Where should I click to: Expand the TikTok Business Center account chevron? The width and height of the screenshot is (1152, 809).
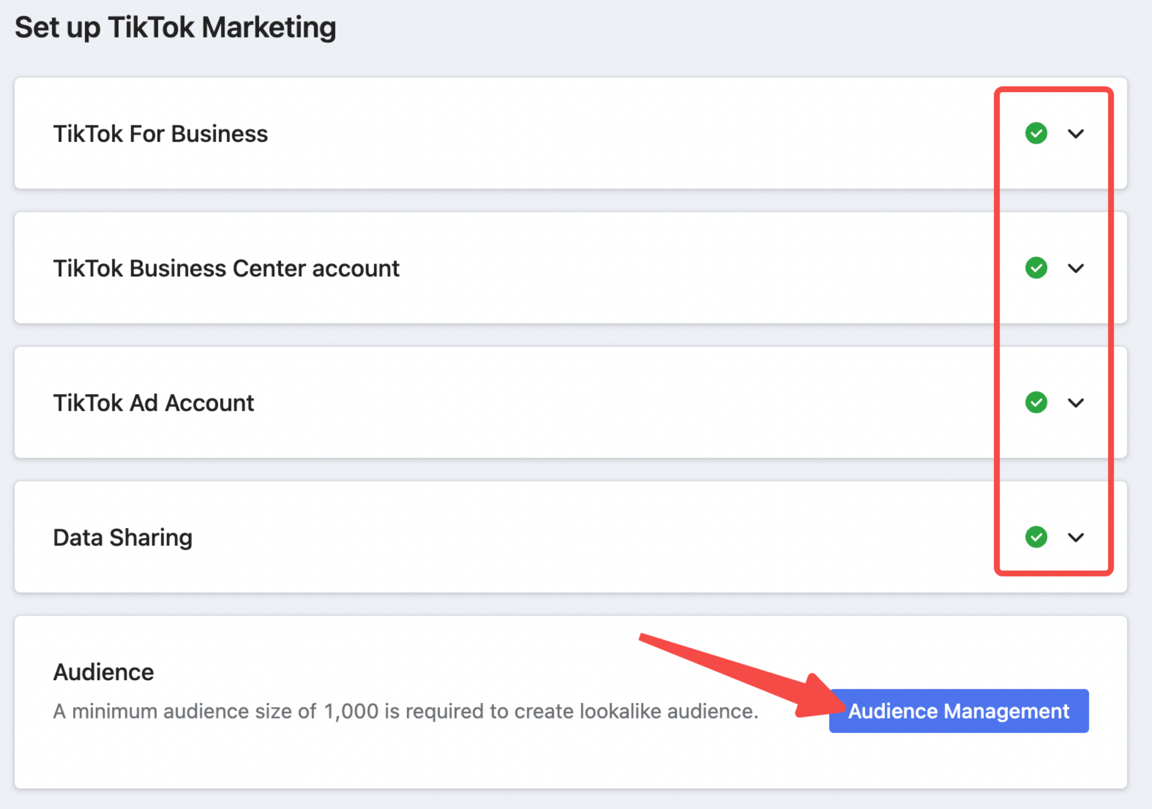(x=1076, y=269)
